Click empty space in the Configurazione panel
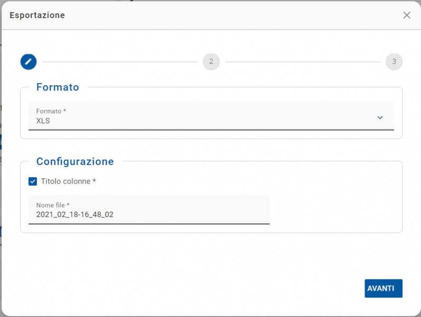Viewport: 421px width, 317px height. coord(333,206)
